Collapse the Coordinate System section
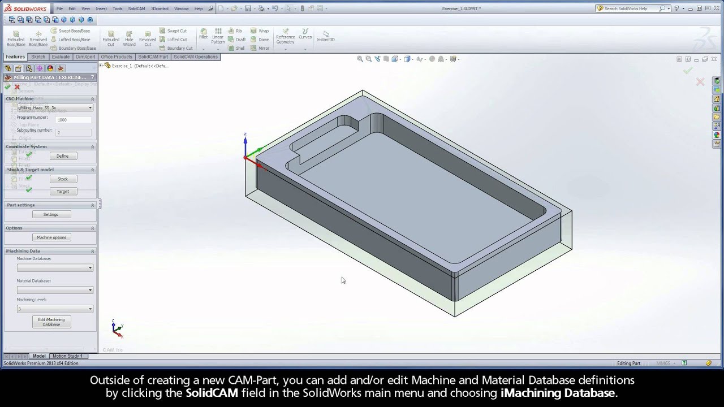 (x=93, y=147)
